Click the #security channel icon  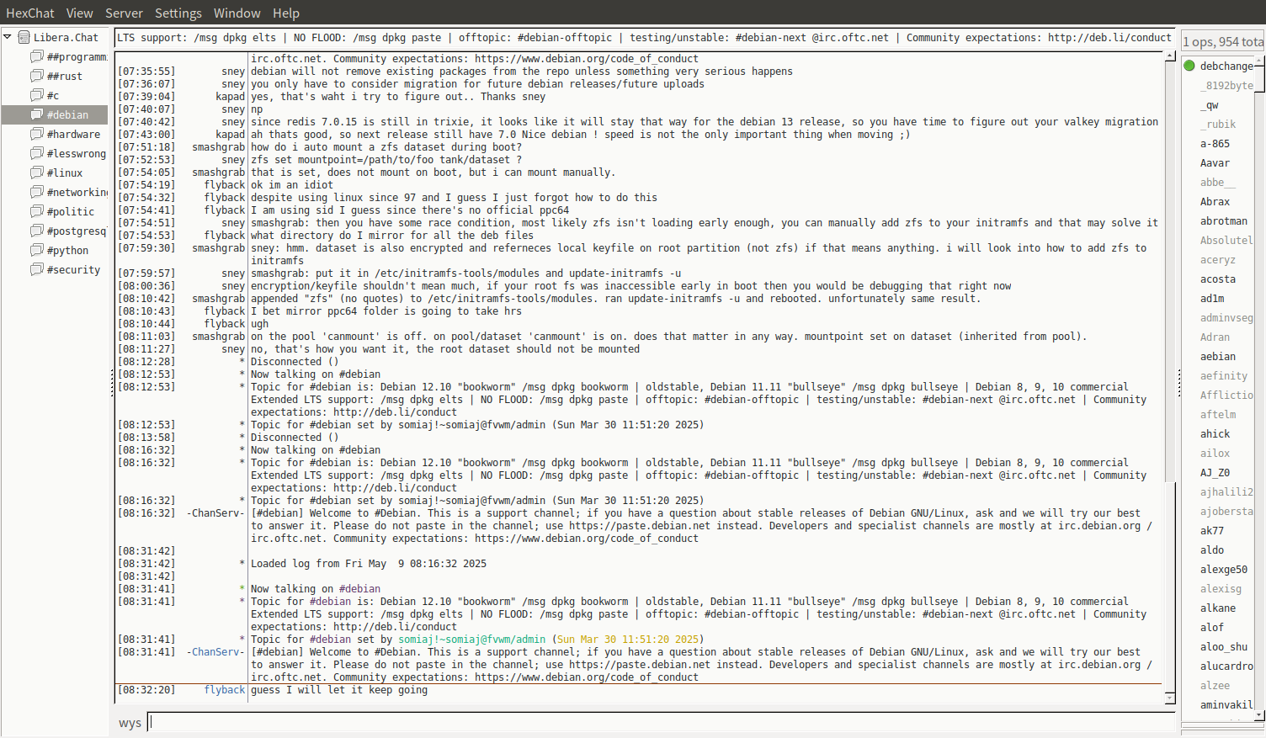(x=37, y=269)
